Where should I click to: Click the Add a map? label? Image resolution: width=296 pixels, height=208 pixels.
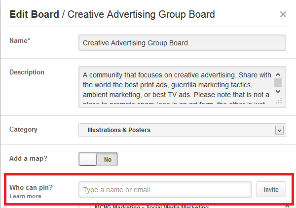click(29, 159)
